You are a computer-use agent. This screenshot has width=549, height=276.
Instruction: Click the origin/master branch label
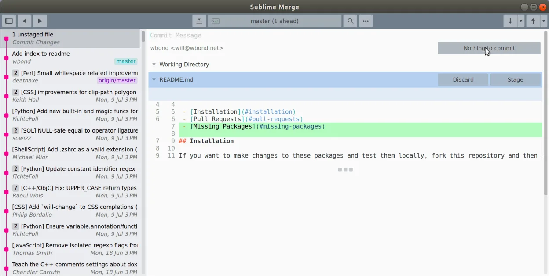click(117, 80)
